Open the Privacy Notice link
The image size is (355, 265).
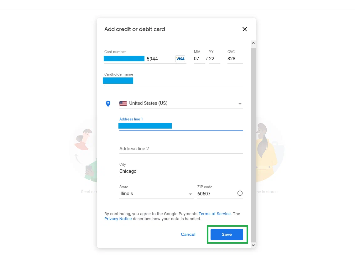[x=118, y=219]
